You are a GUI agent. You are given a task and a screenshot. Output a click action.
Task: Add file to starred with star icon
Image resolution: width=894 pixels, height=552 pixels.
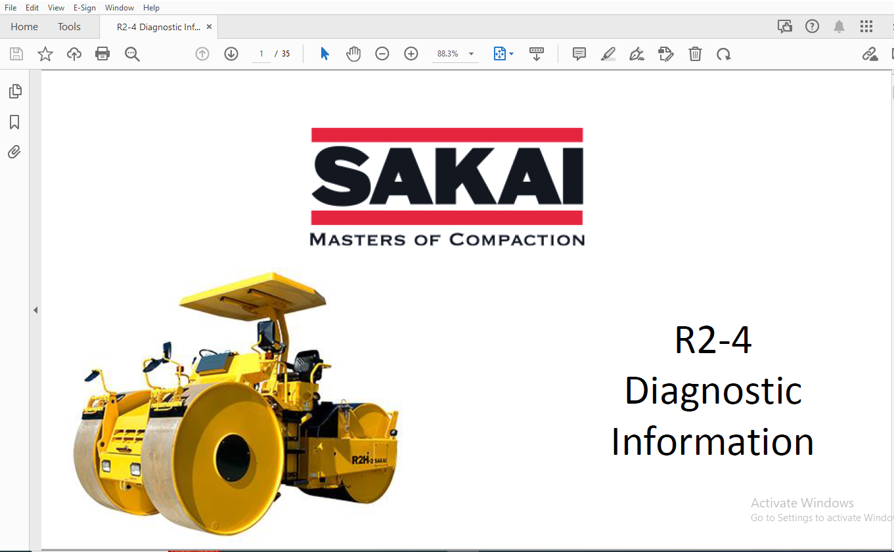[45, 54]
